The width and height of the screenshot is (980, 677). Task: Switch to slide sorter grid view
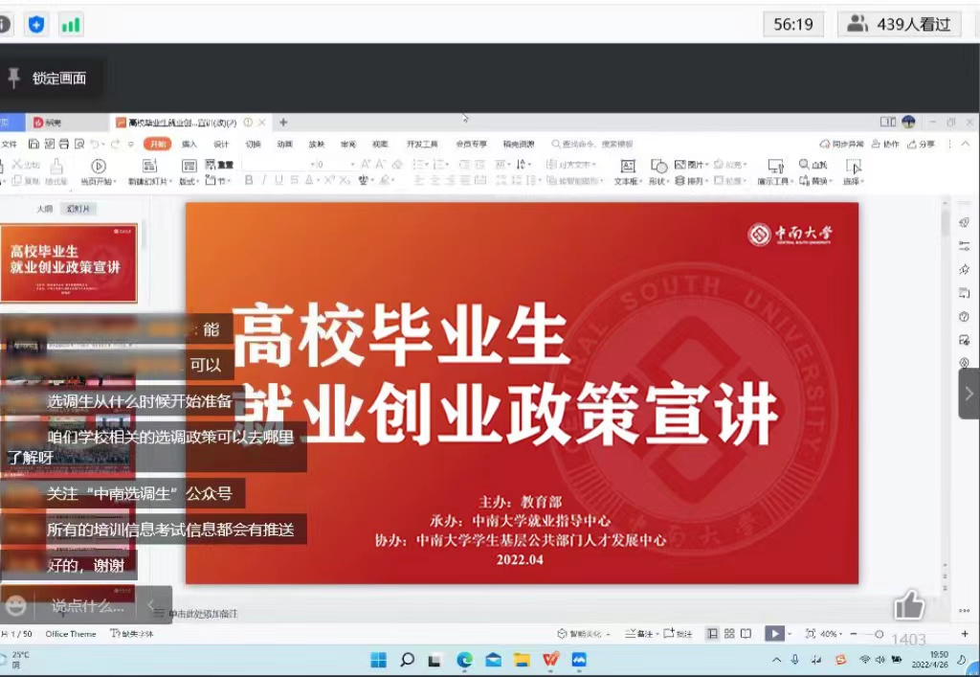[x=729, y=633]
